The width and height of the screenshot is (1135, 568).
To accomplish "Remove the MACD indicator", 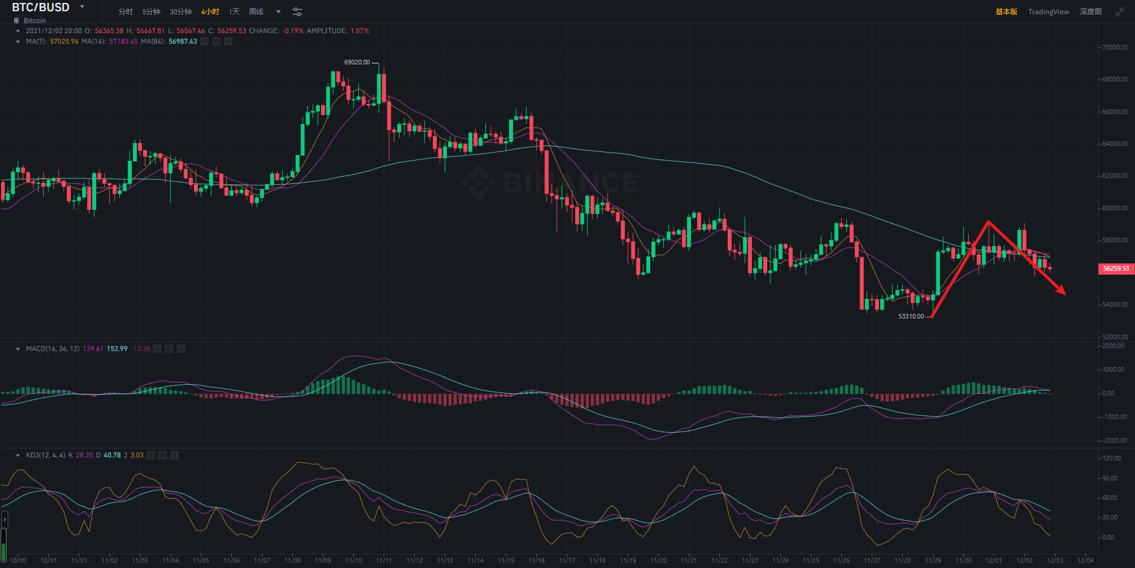I will 181,349.
